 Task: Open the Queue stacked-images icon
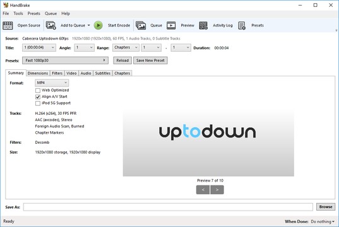click(141, 25)
